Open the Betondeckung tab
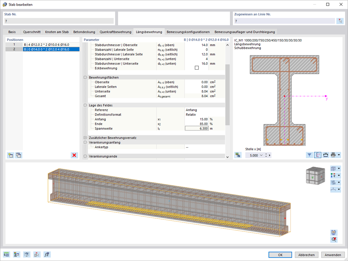This screenshot has width=348, height=261. 84,32
